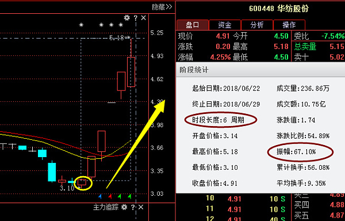Select the latest candlestick near 4.93

pos(131,72)
